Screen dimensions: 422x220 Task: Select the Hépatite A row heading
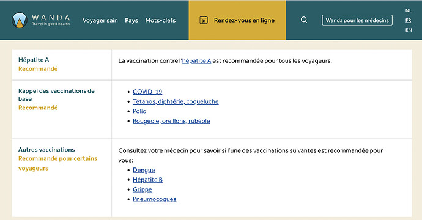(x=34, y=60)
